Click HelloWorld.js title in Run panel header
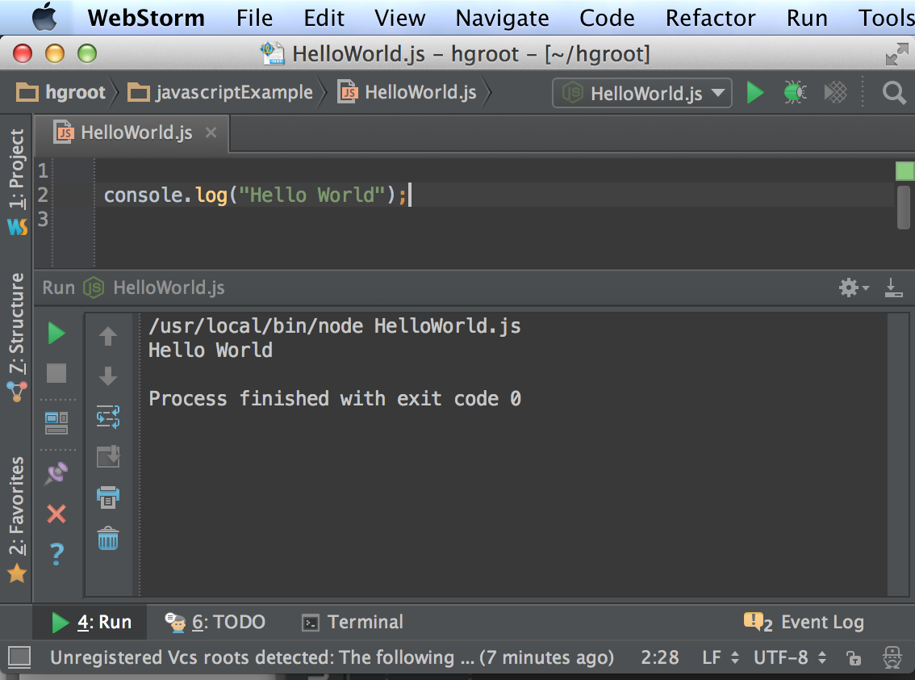The image size is (915, 680). tap(169, 288)
